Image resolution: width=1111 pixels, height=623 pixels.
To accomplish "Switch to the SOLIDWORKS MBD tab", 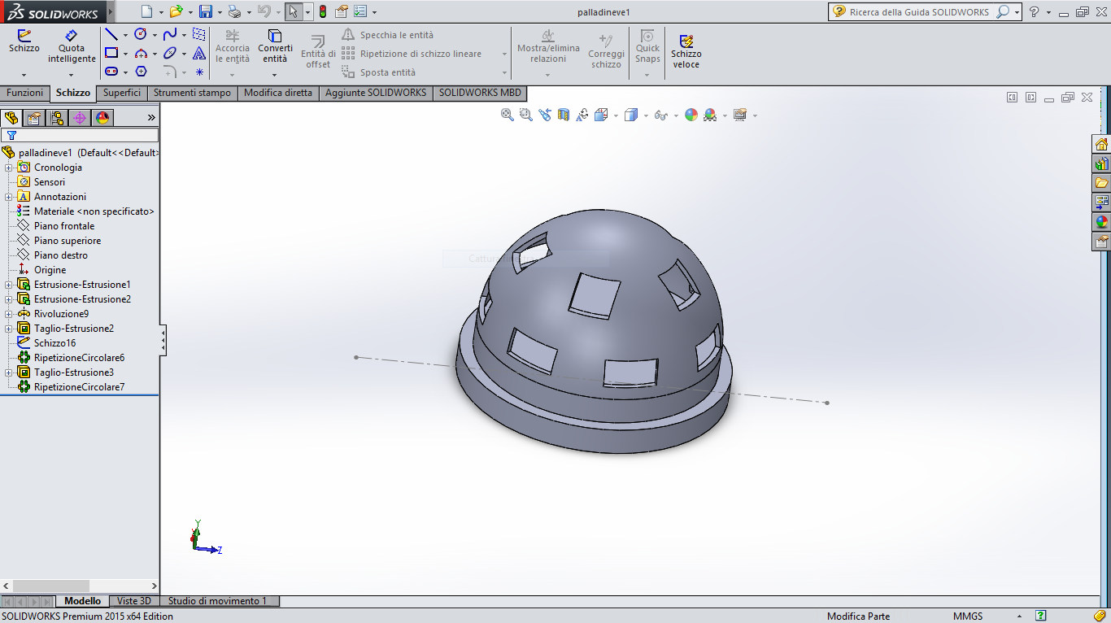I will point(480,93).
